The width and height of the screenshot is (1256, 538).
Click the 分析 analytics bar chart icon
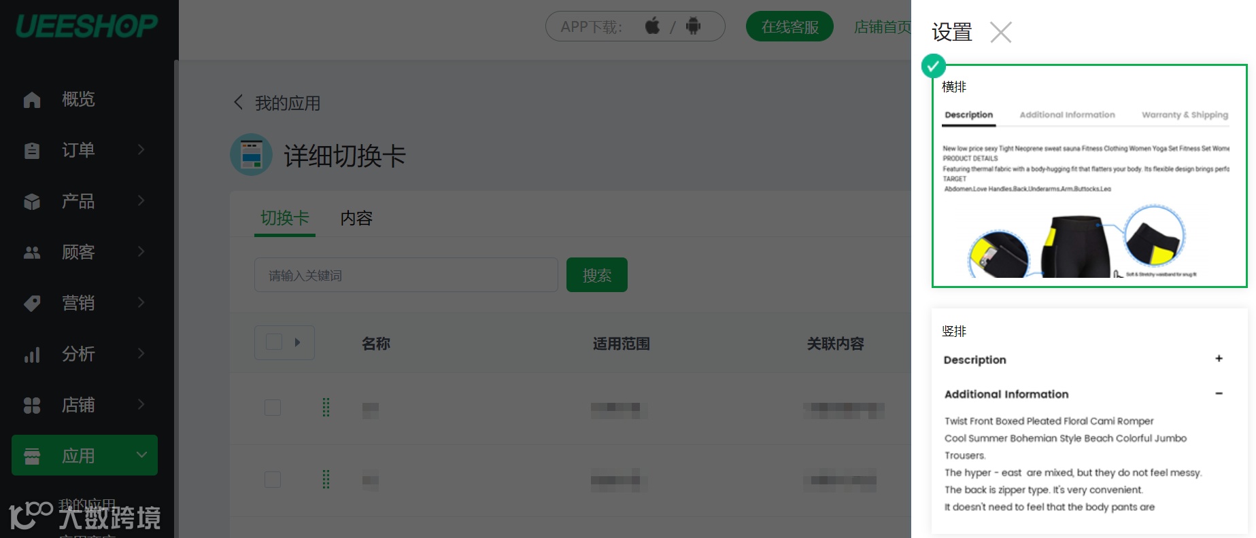point(32,355)
